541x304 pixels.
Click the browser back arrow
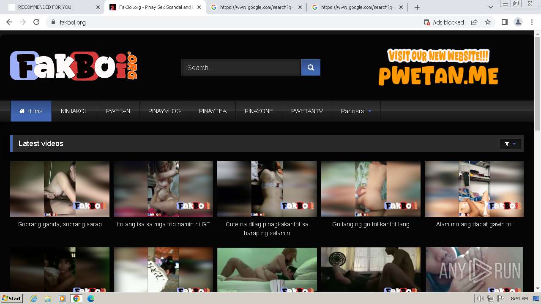(9, 22)
